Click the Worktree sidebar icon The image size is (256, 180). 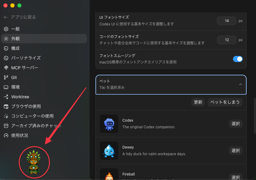[6, 97]
